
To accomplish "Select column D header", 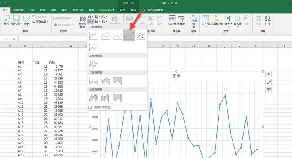I will coord(25,46).
